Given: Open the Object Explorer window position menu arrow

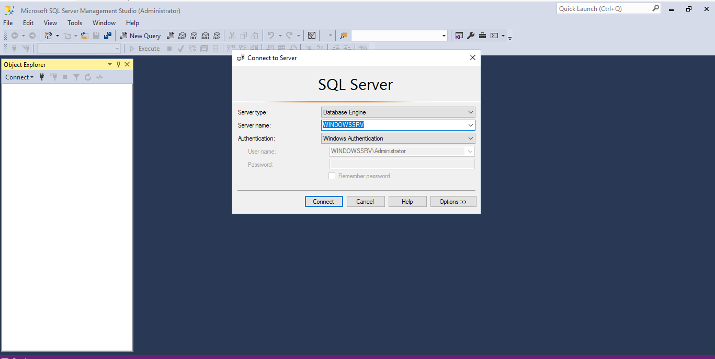Looking at the screenshot, I should tap(110, 64).
